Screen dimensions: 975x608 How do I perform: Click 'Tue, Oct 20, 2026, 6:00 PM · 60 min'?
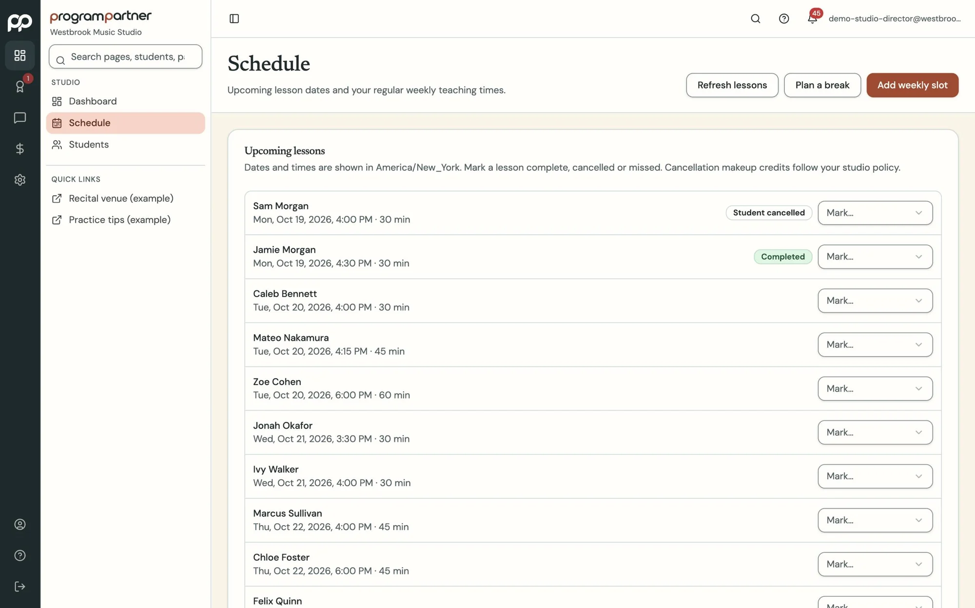(331, 395)
